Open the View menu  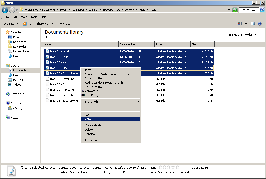pyautogui.click(x=24, y=17)
